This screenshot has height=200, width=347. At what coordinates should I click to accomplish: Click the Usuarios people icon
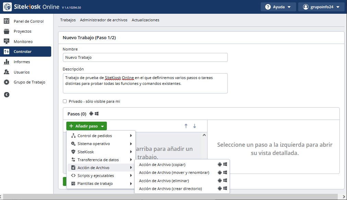[7, 72]
